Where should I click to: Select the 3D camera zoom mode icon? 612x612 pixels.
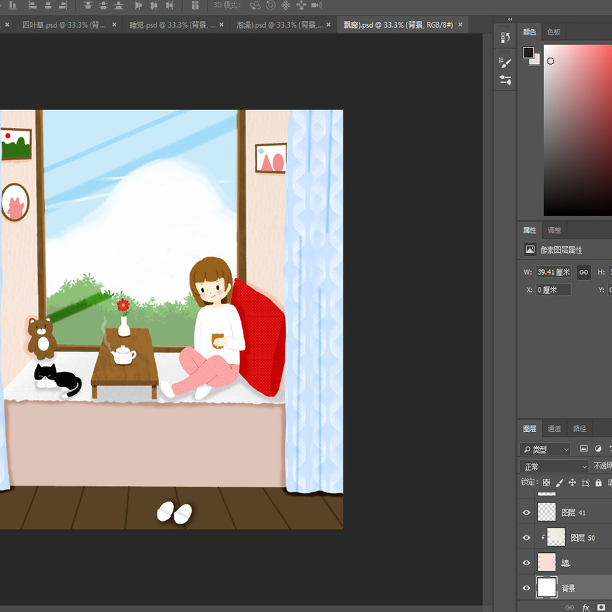[x=316, y=5]
